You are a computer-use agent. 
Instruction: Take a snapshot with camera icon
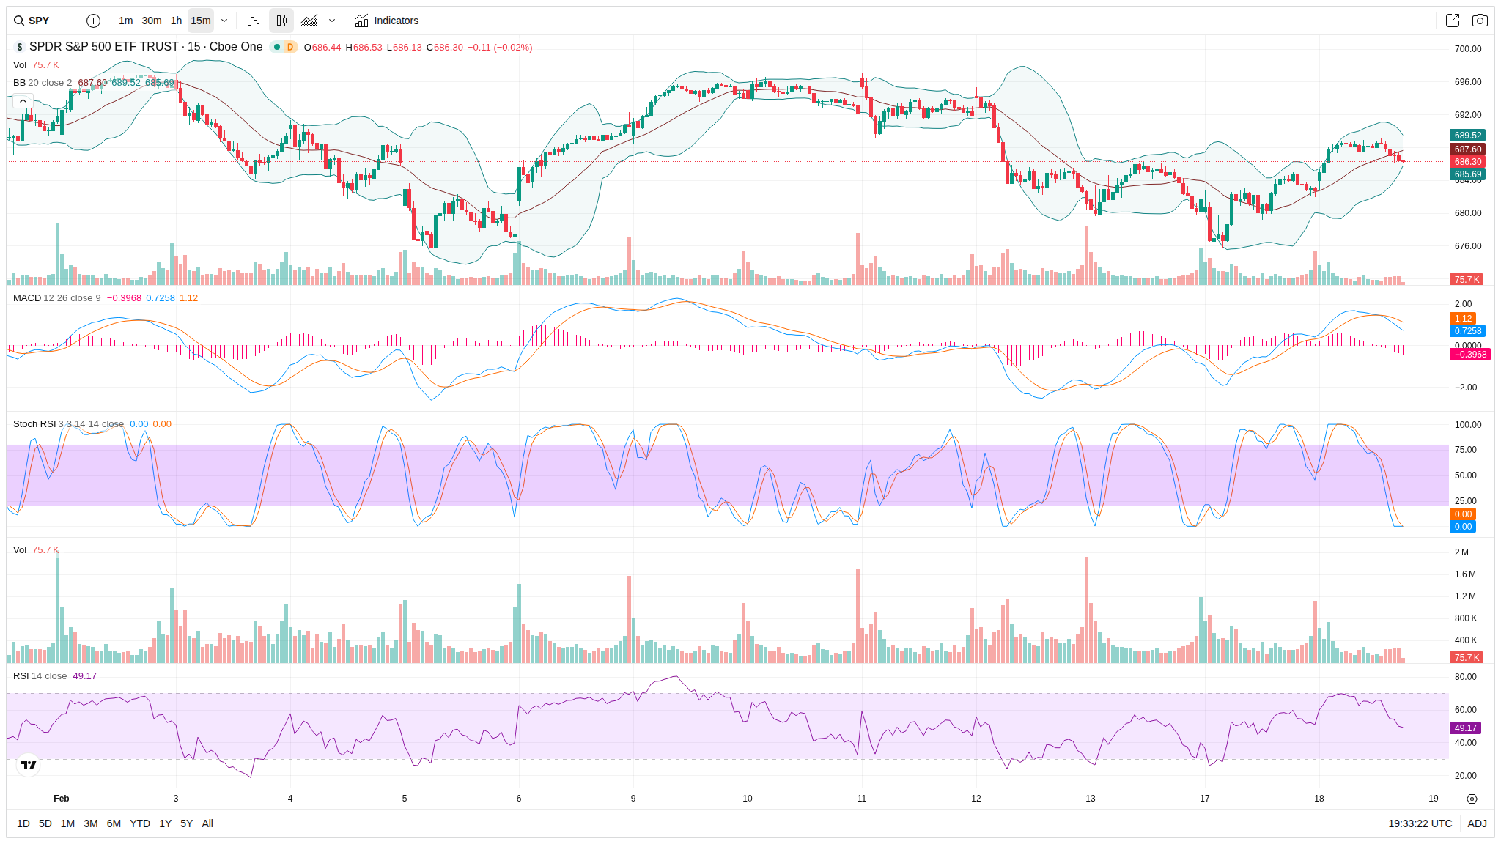click(1480, 21)
